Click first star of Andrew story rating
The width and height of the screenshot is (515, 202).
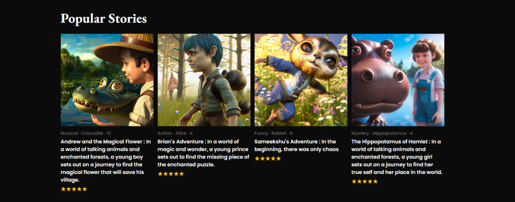[63, 189]
